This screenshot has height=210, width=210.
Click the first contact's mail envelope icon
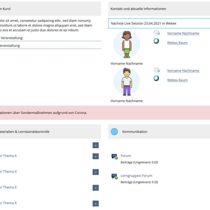156,33
